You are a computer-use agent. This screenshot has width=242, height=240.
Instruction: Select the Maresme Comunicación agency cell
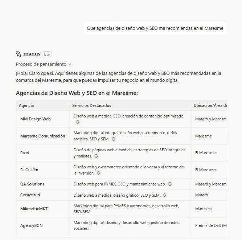[x=42, y=136]
